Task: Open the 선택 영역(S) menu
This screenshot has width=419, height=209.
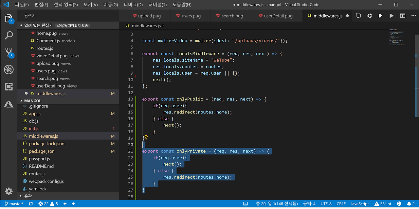Action: (66, 5)
